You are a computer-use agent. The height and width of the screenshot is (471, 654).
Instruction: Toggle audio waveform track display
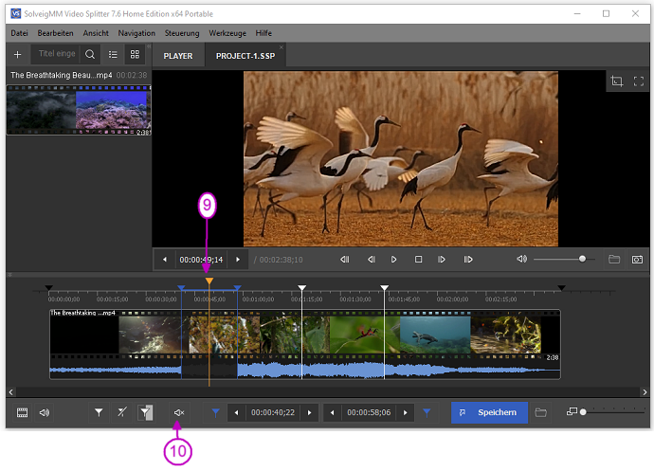click(x=45, y=412)
